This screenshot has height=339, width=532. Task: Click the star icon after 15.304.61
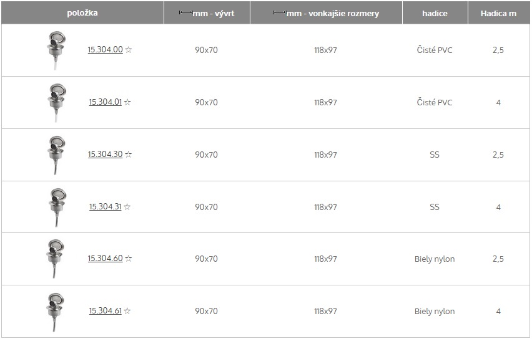(x=127, y=310)
